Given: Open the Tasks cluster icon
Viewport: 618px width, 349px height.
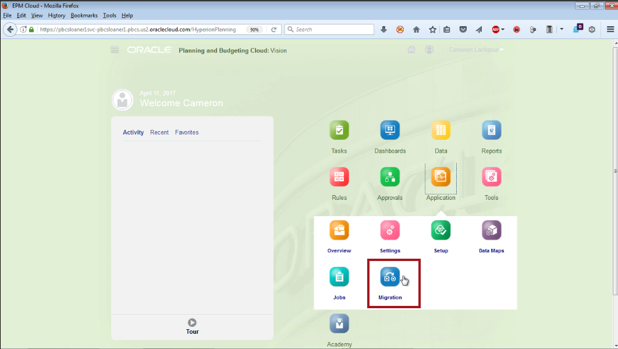Looking at the screenshot, I should pyautogui.click(x=339, y=131).
